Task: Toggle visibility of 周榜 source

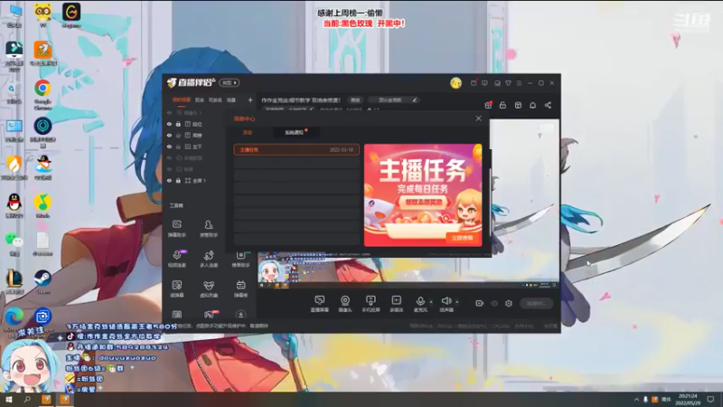Action: coord(169,135)
